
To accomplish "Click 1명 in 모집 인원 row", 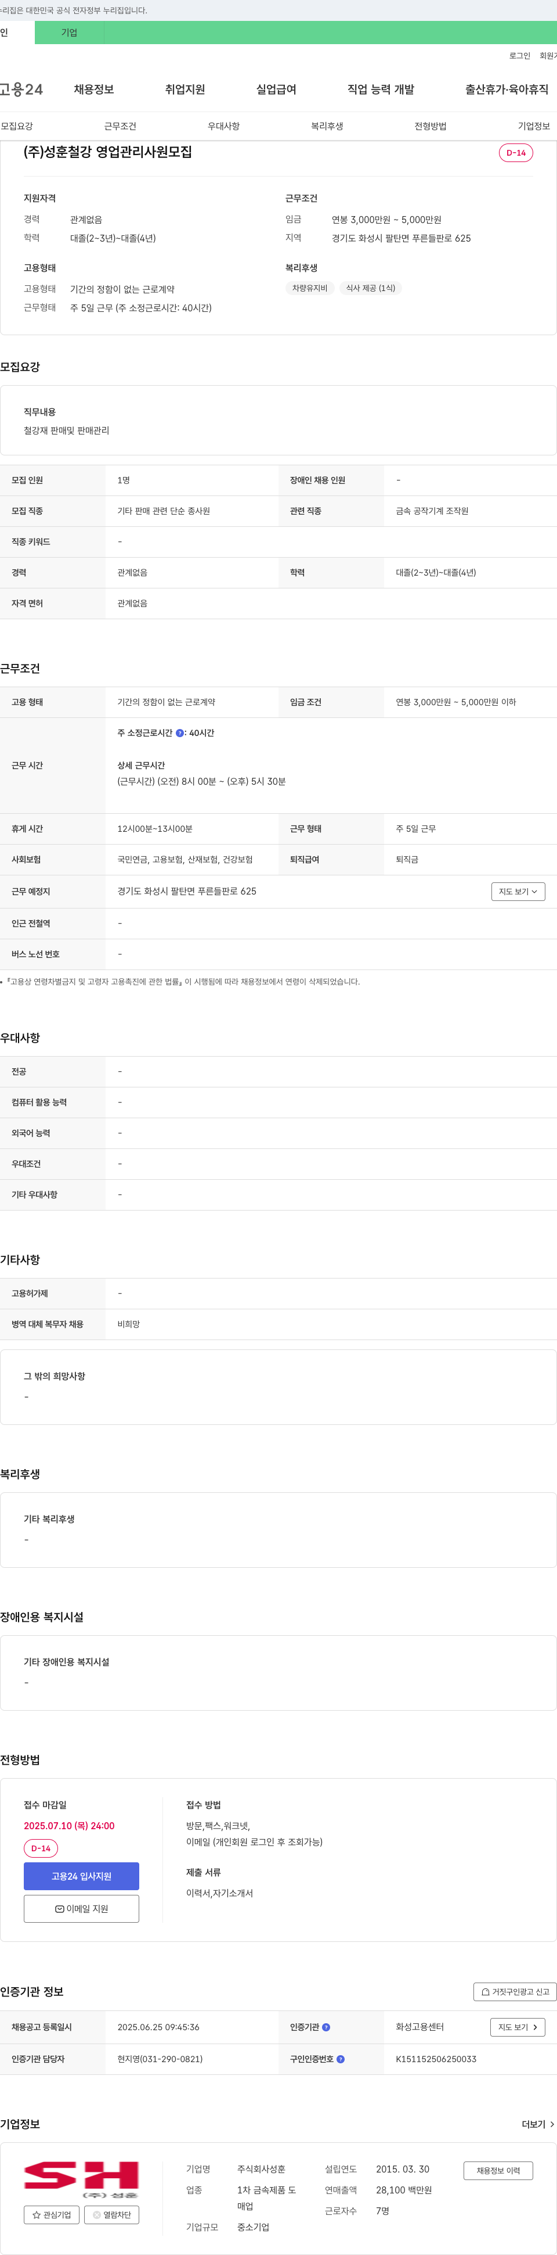I will pyautogui.click(x=123, y=480).
